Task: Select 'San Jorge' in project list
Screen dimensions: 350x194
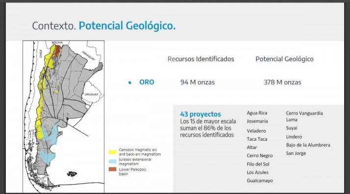Action: (296, 153)
